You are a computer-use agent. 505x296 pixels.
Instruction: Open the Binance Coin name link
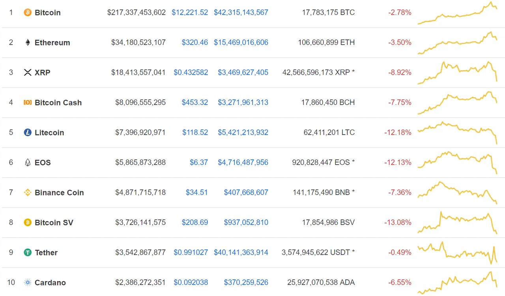(59, 193)
